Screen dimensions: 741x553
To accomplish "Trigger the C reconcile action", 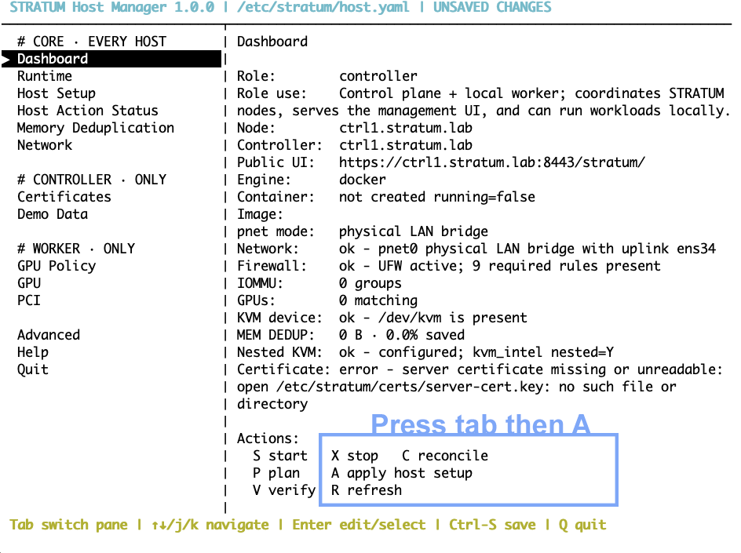I will [x=445, y=456].
